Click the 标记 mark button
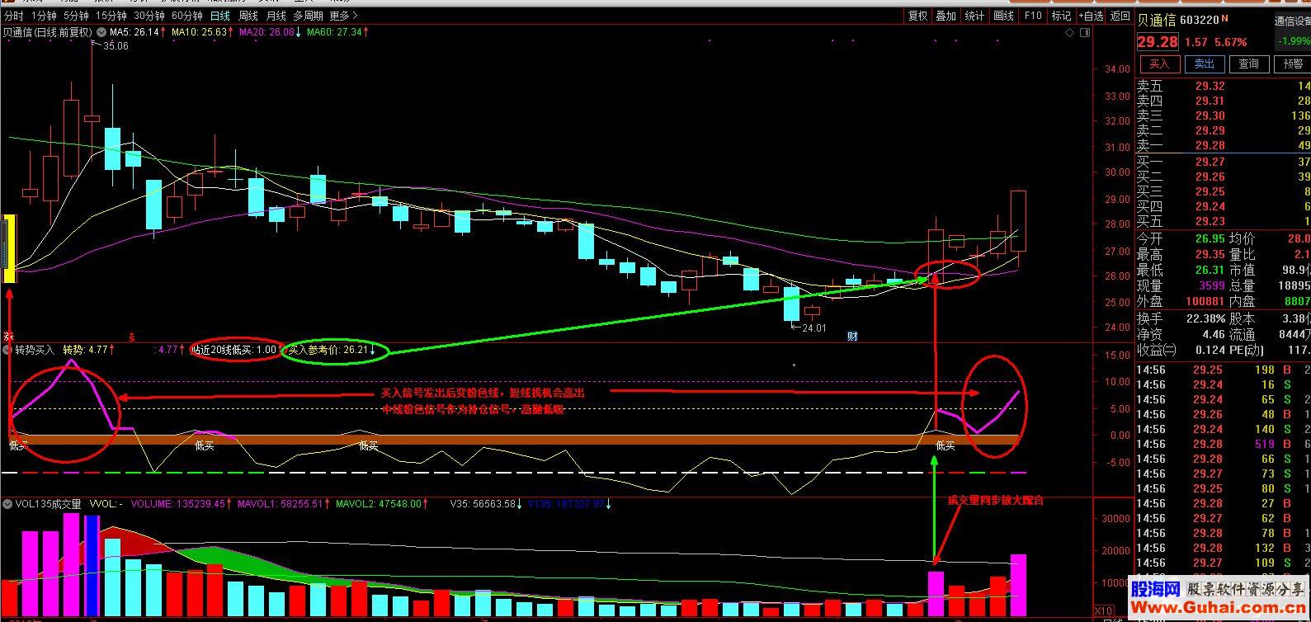 click(x=1061, y=16)
